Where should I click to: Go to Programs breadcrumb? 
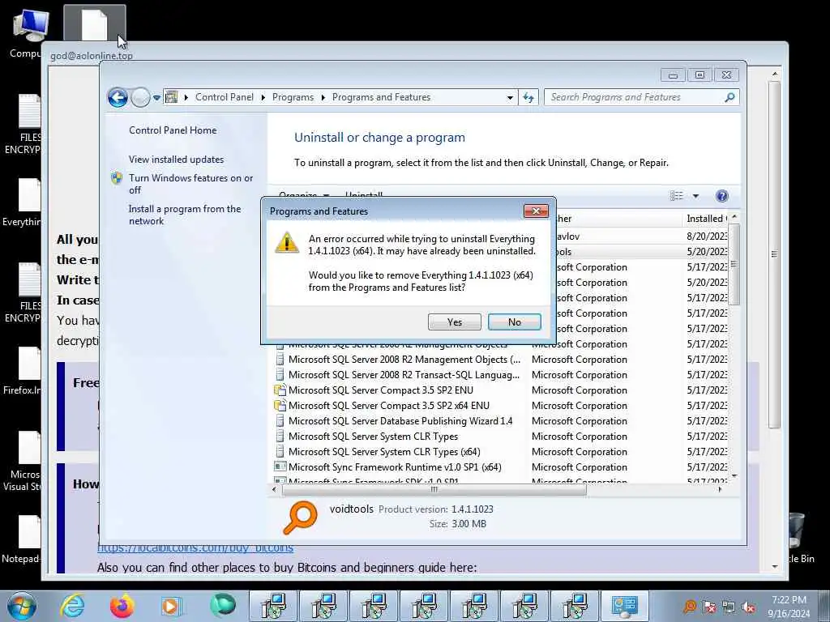point(293,97)
